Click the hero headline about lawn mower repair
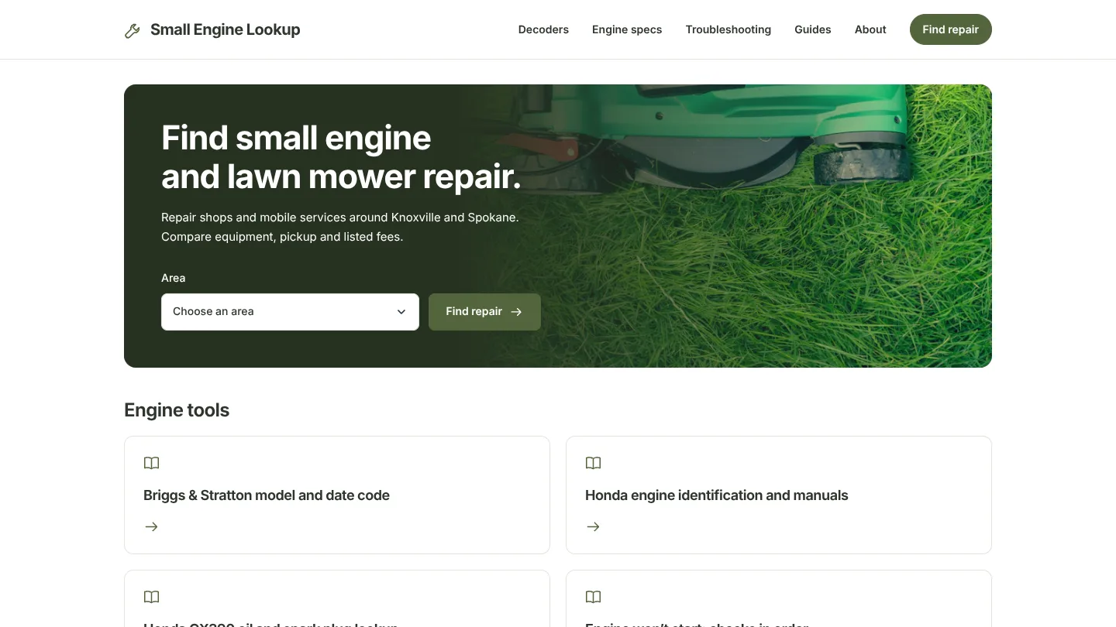 (341, 157)
